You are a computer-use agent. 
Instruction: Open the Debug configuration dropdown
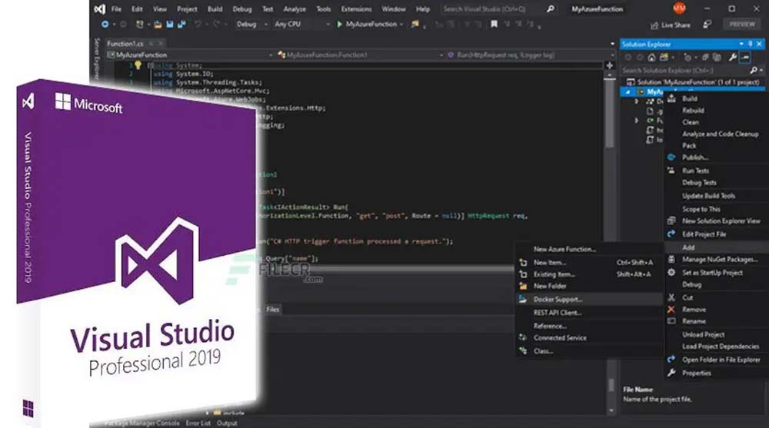pyautogui.click(x=252, y=24)
